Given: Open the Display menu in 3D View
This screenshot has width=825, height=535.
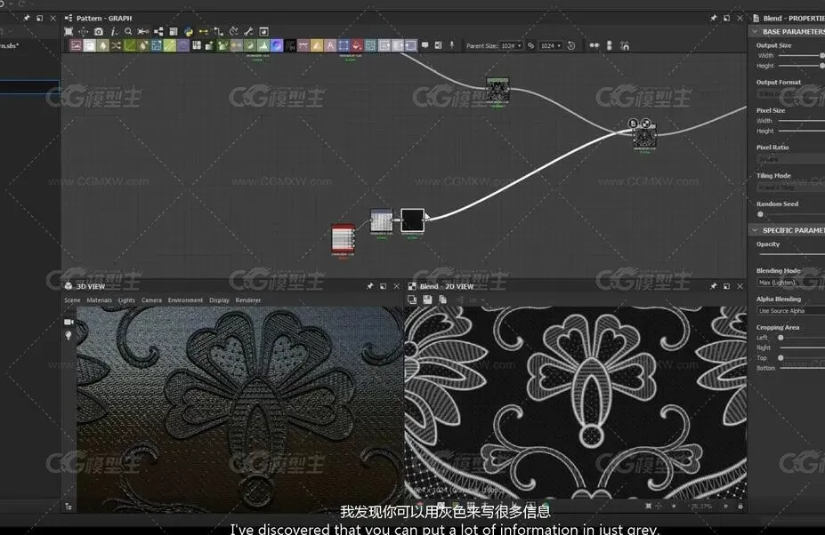Looking at the screenshot, I should pyautogui.click(x=220, y=300).
